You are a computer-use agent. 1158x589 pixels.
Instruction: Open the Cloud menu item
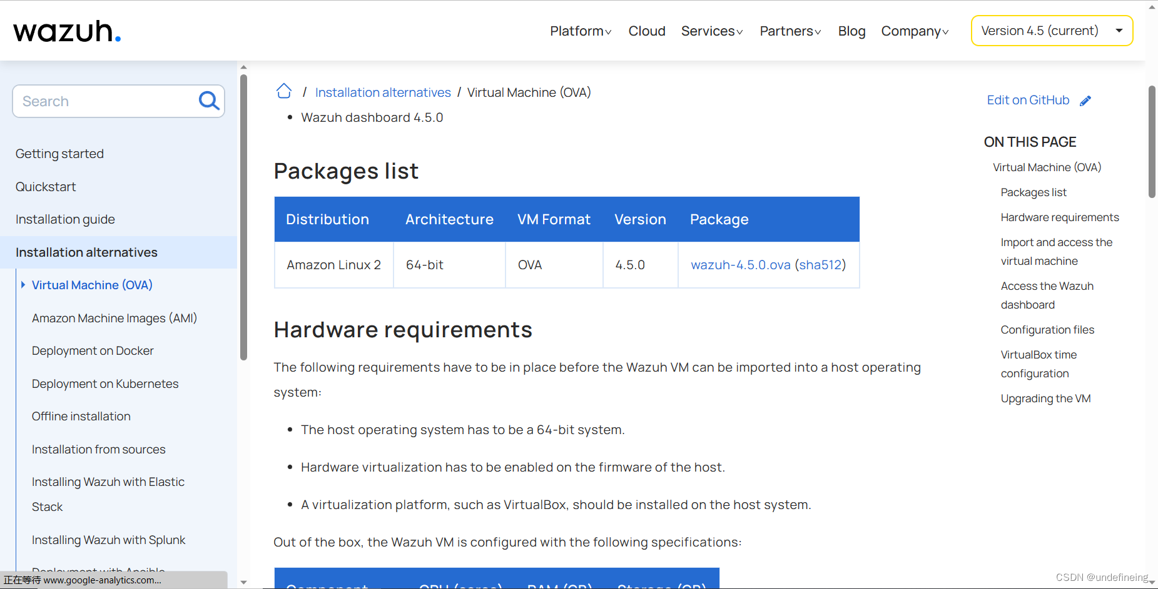click(x=647, y=31)
